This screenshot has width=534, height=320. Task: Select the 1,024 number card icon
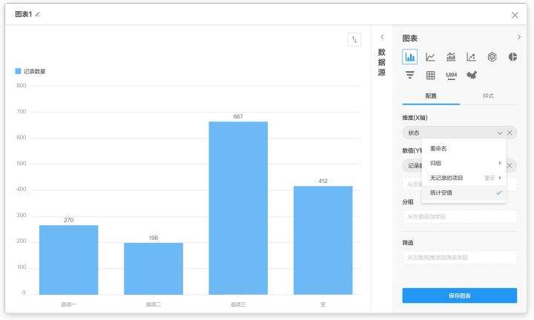pyautogui.click(x=451, y=75)
